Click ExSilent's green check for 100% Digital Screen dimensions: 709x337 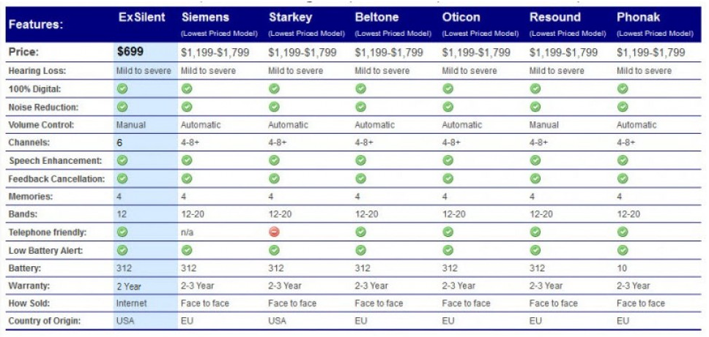point(122,89)
